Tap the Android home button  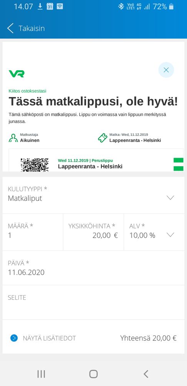(x=93, y=374)
